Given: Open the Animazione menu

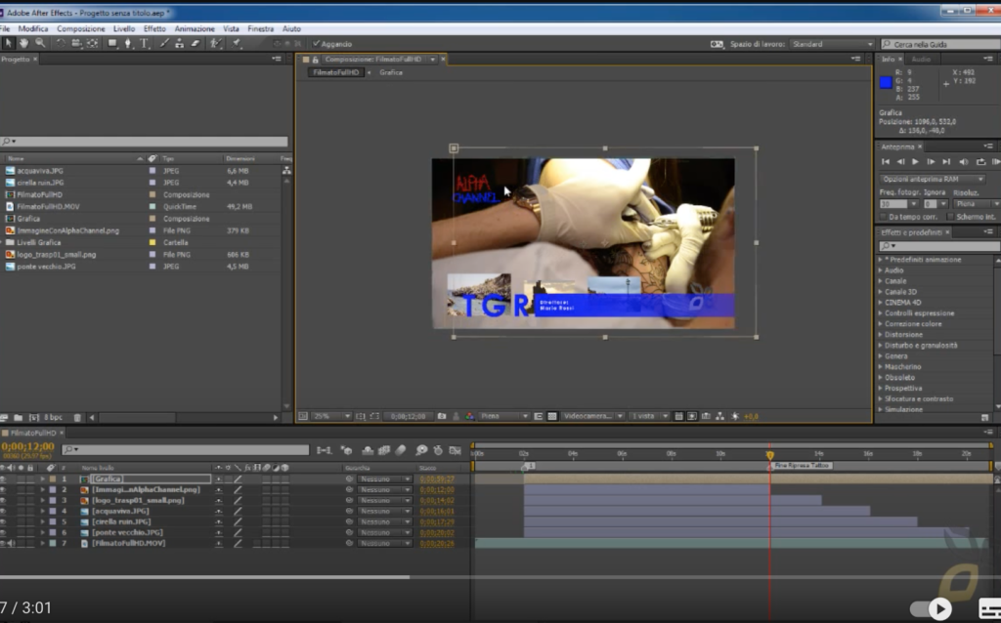Looking at the screenshot, I should point(195,28).
